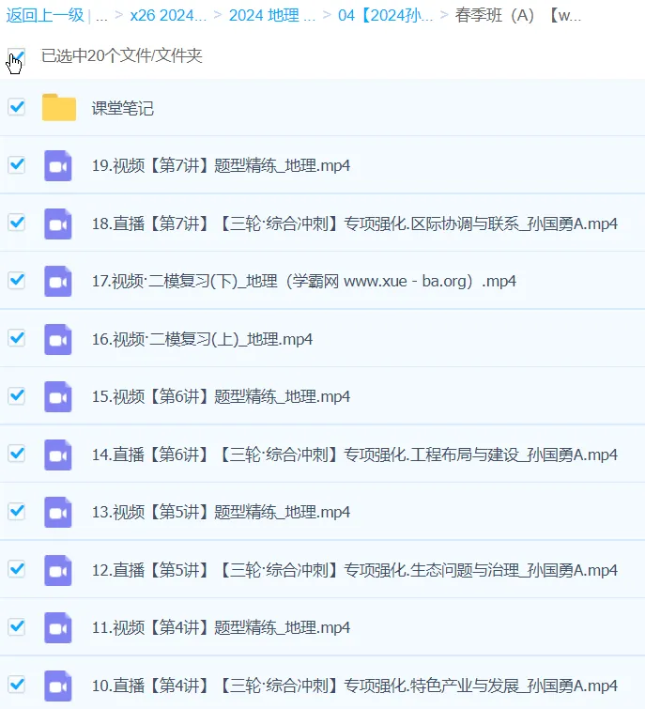Viewport: 645px width, 709px height.
Task: Click video icon for 14.直播【第6讲】工程布局与建设
Action: click(58, 455)
